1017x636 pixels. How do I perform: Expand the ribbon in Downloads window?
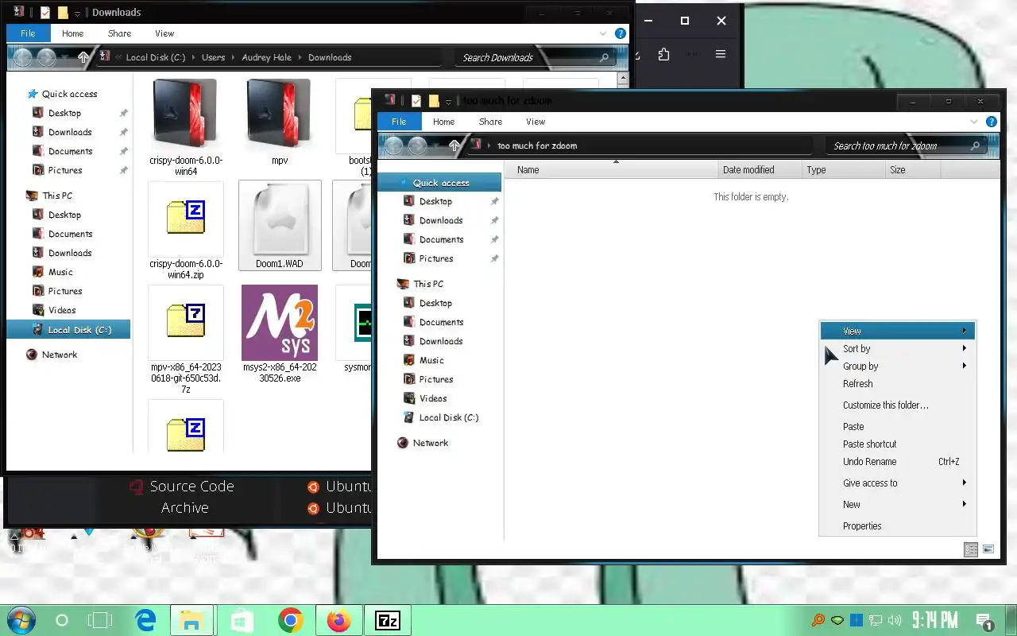coord(604,33)
